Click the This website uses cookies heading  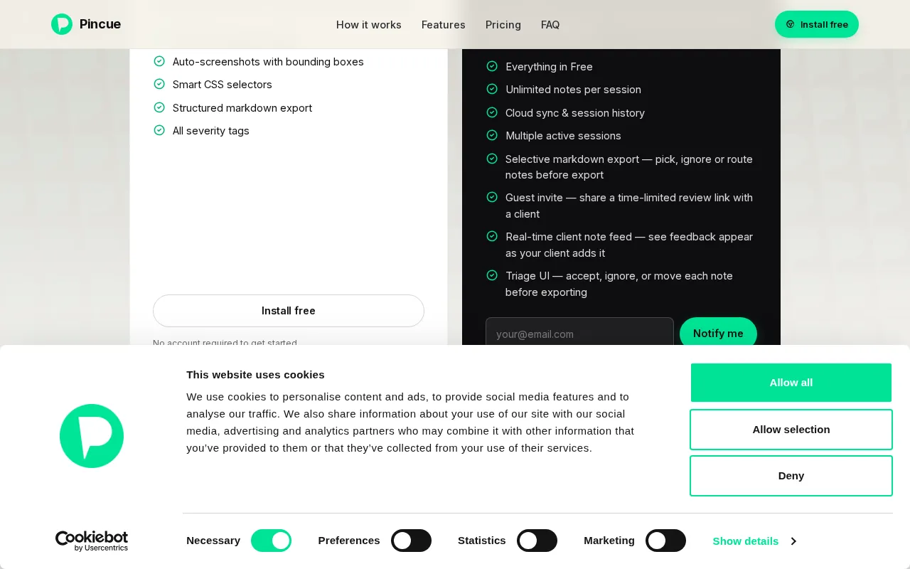255,375
